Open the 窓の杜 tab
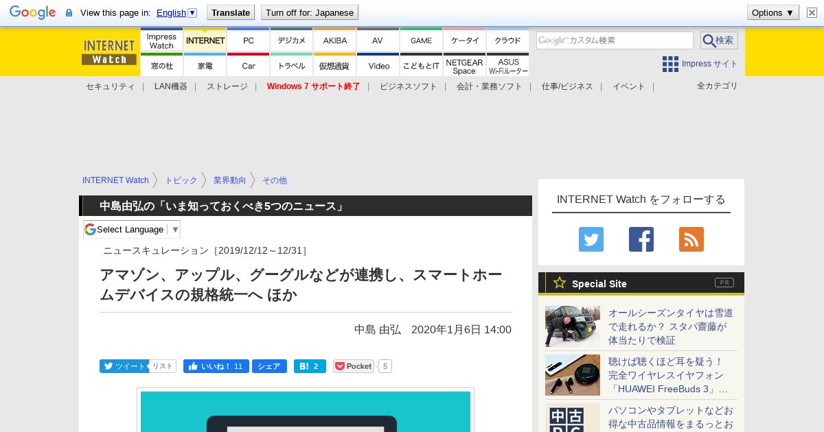Screen dimensions: 824x432 pyautogui.click(x=161, y=65)
